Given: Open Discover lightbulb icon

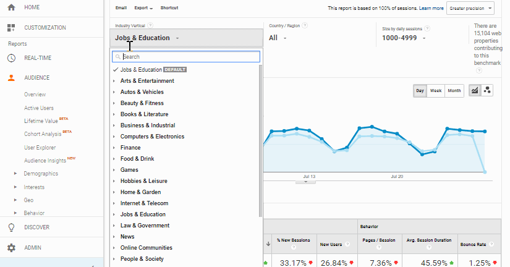Looking at the screenshot, I should [11, 227].
